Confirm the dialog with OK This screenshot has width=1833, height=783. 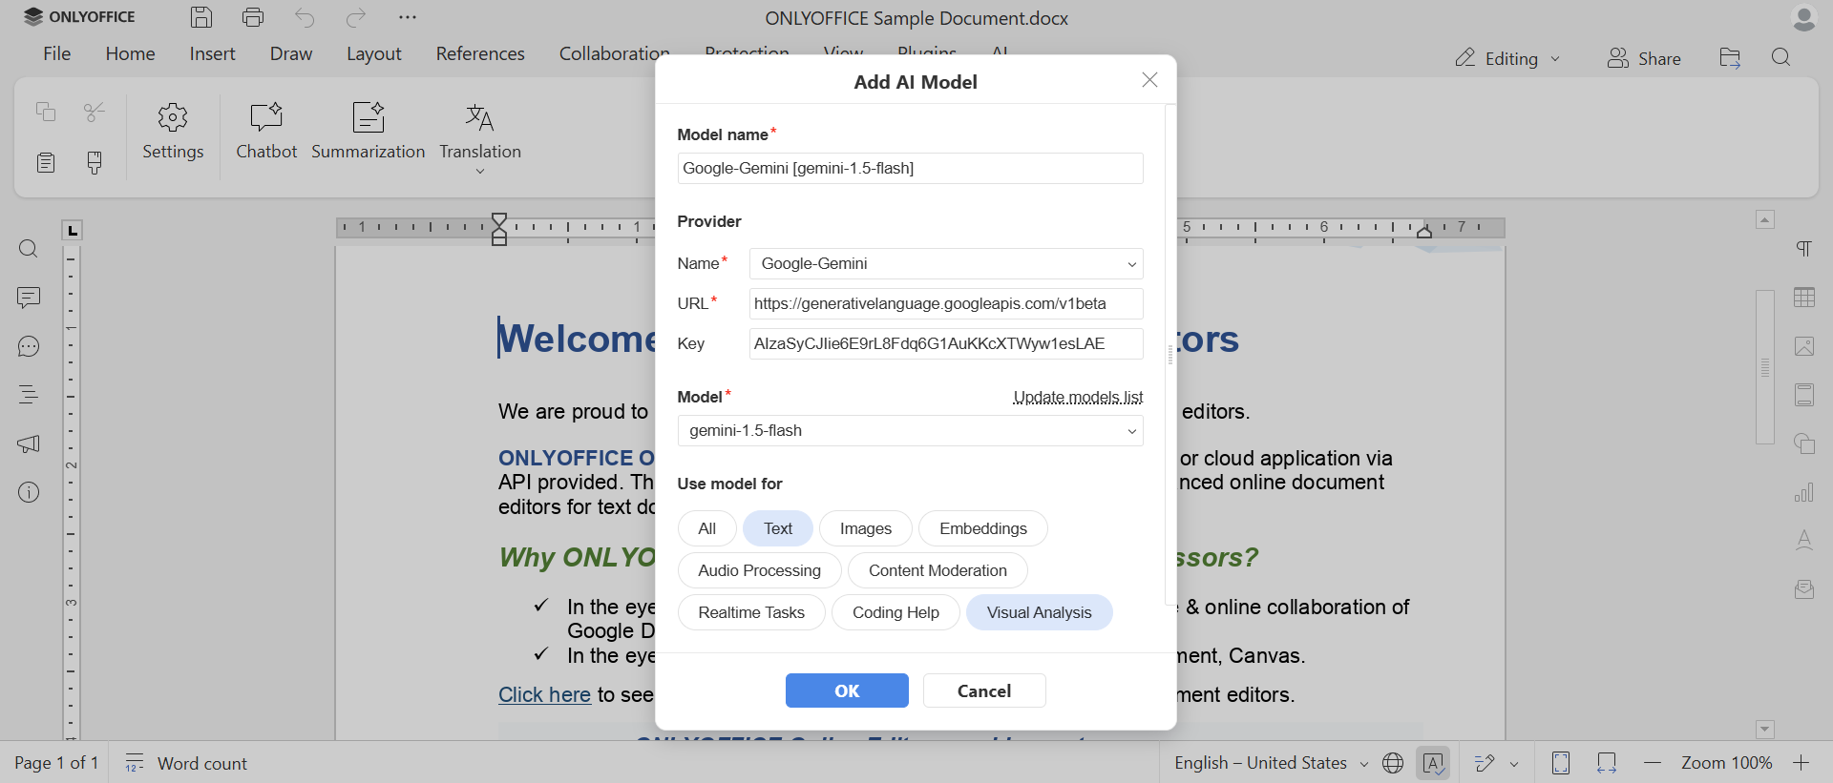coord(847,690)
